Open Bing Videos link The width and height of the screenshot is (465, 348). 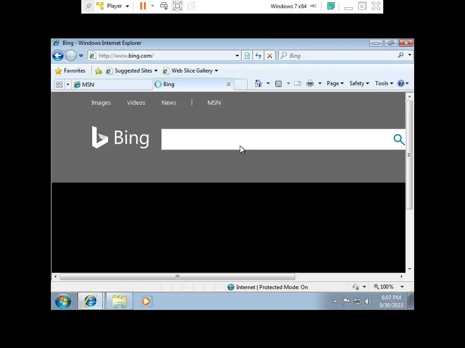(x=136, y=103)
